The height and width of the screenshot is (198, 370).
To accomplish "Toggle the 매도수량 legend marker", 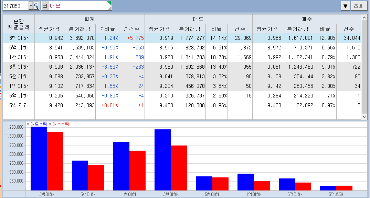I will click(x=28, y=125).
